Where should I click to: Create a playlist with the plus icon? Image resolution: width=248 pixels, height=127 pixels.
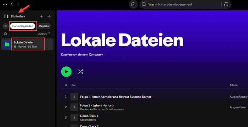[41, 16]
